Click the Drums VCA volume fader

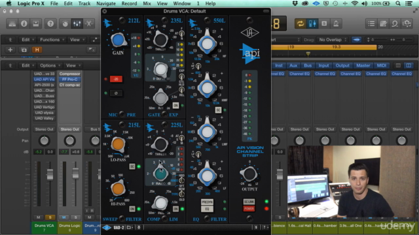[x=50, y=174]
